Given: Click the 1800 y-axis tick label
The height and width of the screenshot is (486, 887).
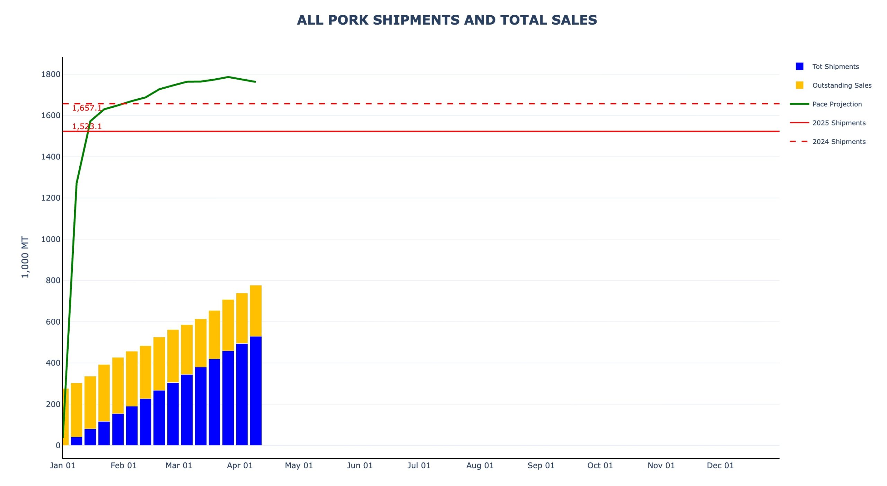Looking at the screenshot, I should click(51, 74).
